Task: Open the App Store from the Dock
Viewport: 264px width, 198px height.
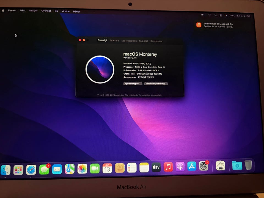Action: tap(192, 166)
